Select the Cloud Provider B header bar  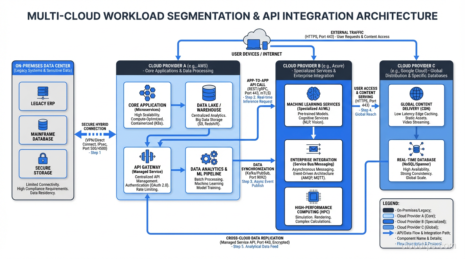pos(313,69)
